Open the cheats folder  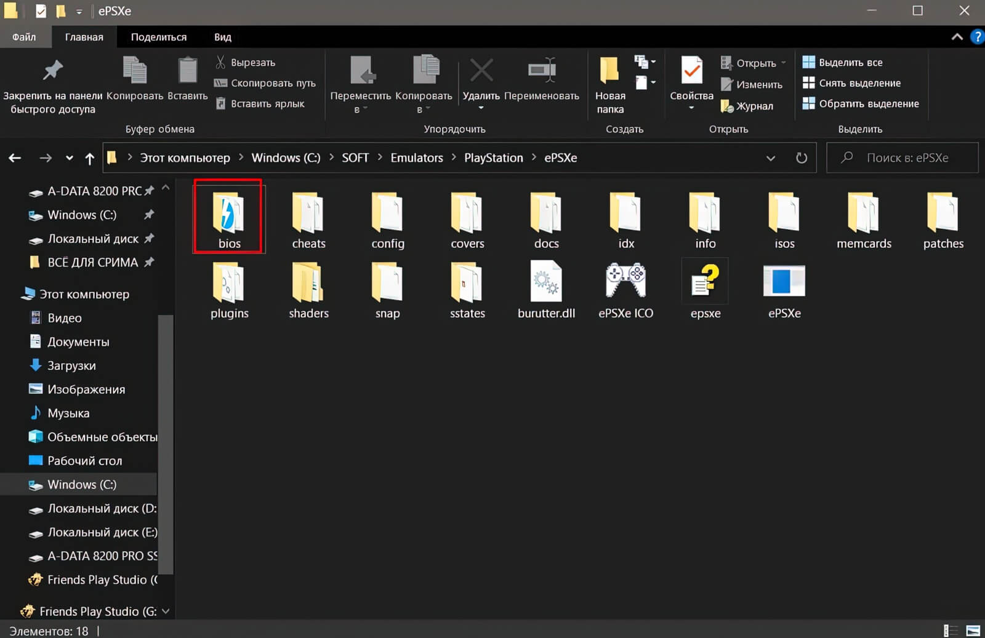tap(308, 220)
